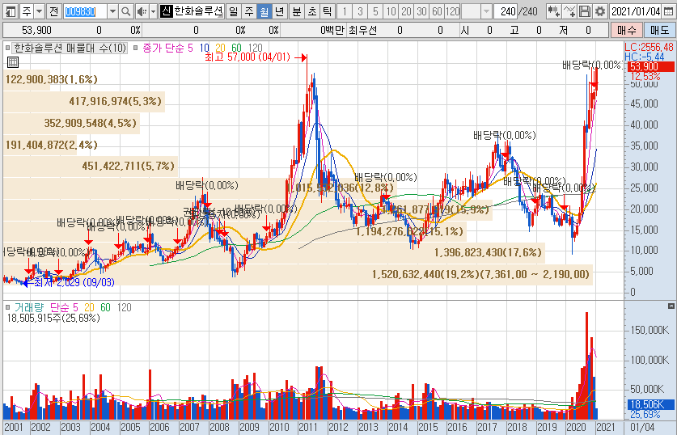Open the custom interval dropdown
The height and width of the screenshot is (435, 677).
click(486, 11)
